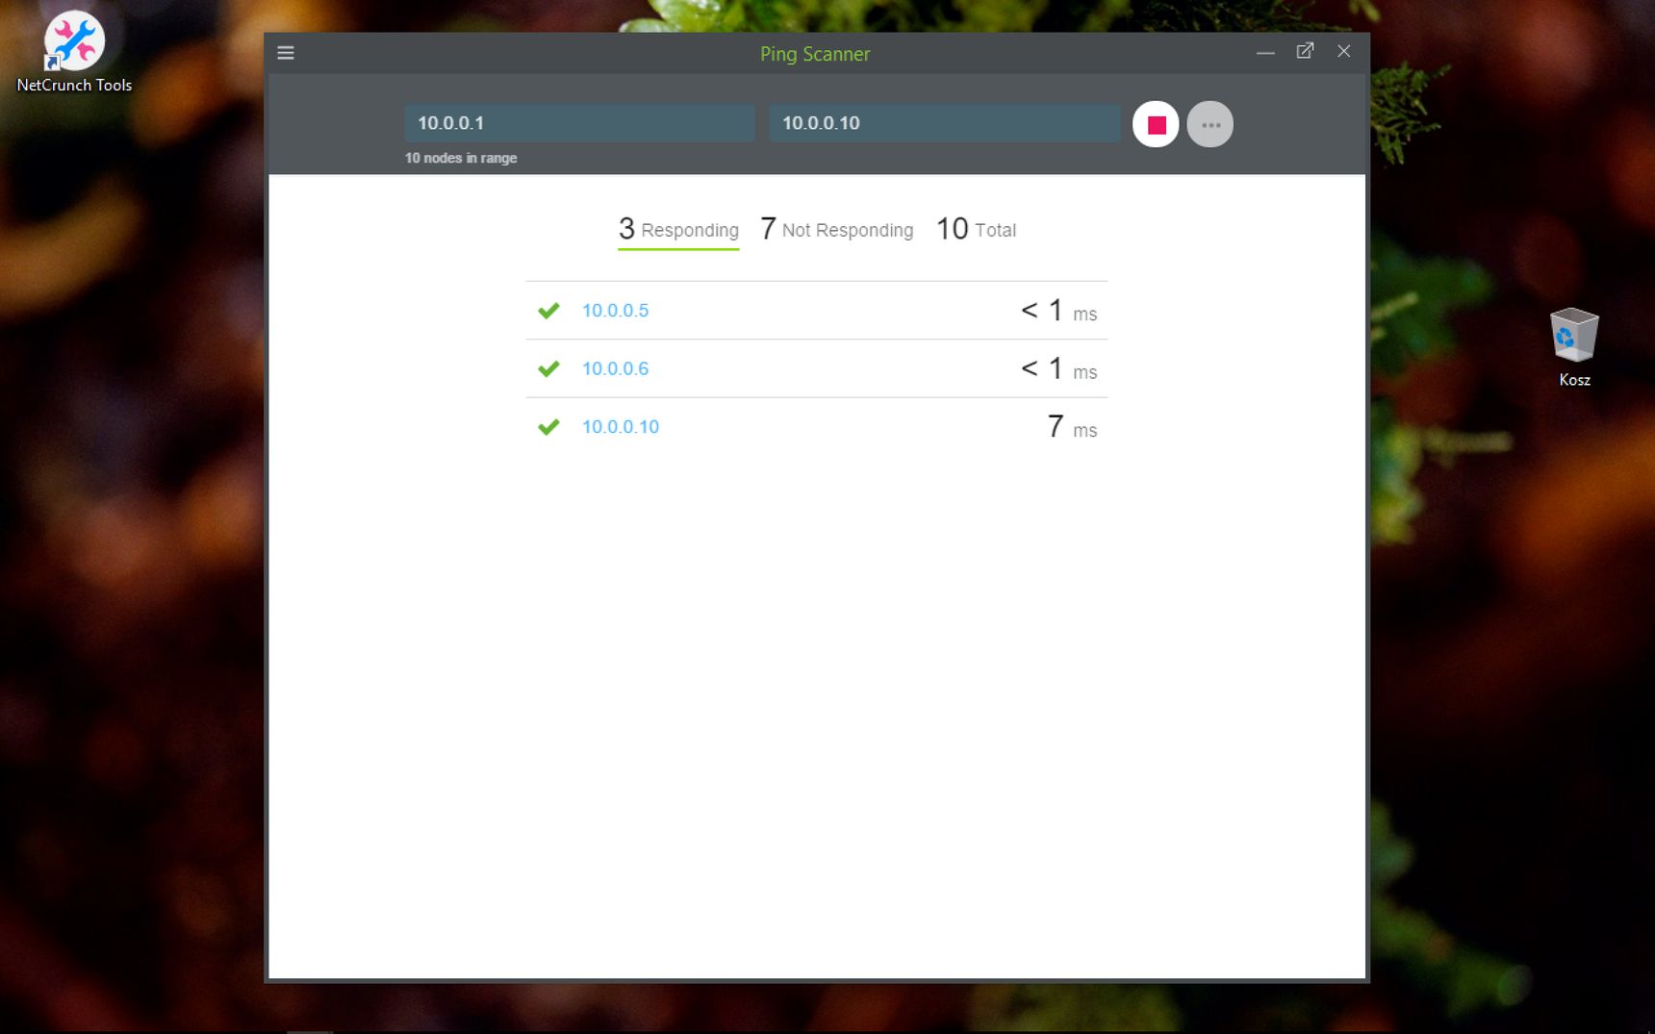1655x1034 pixels.
Task: Click the green checkmark beside 10.0.0.10
Action: tap(548, 427)
